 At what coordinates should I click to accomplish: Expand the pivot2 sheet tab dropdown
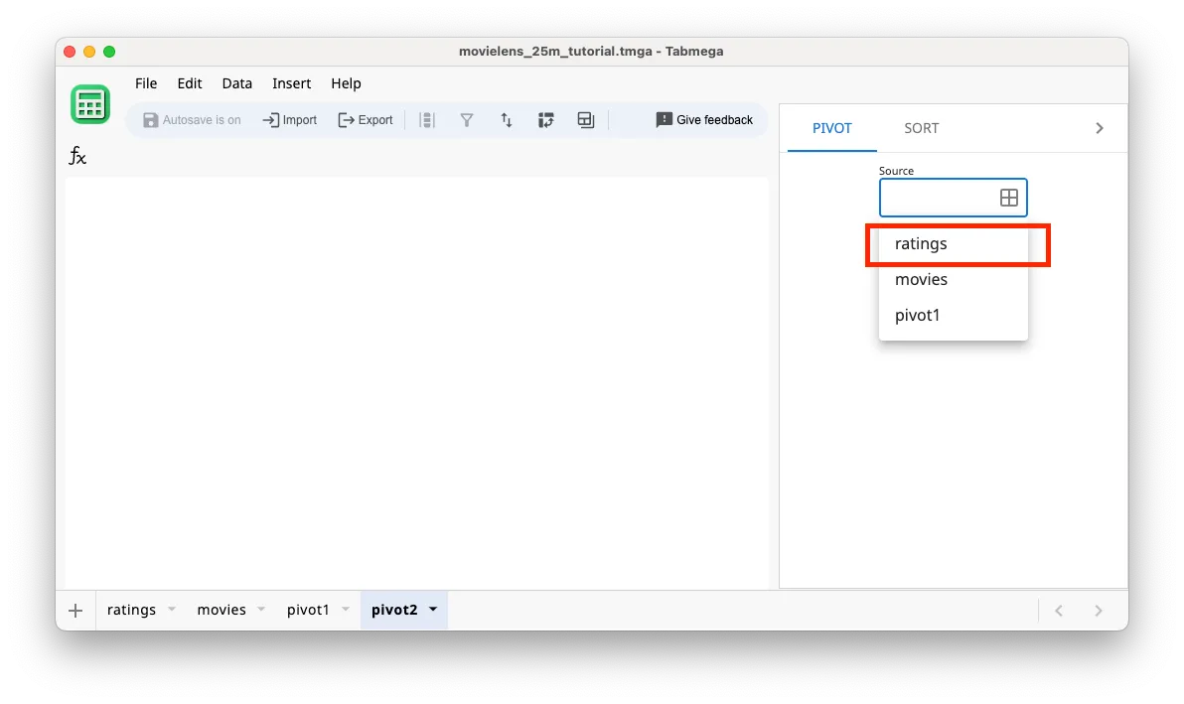pos(432,610)
